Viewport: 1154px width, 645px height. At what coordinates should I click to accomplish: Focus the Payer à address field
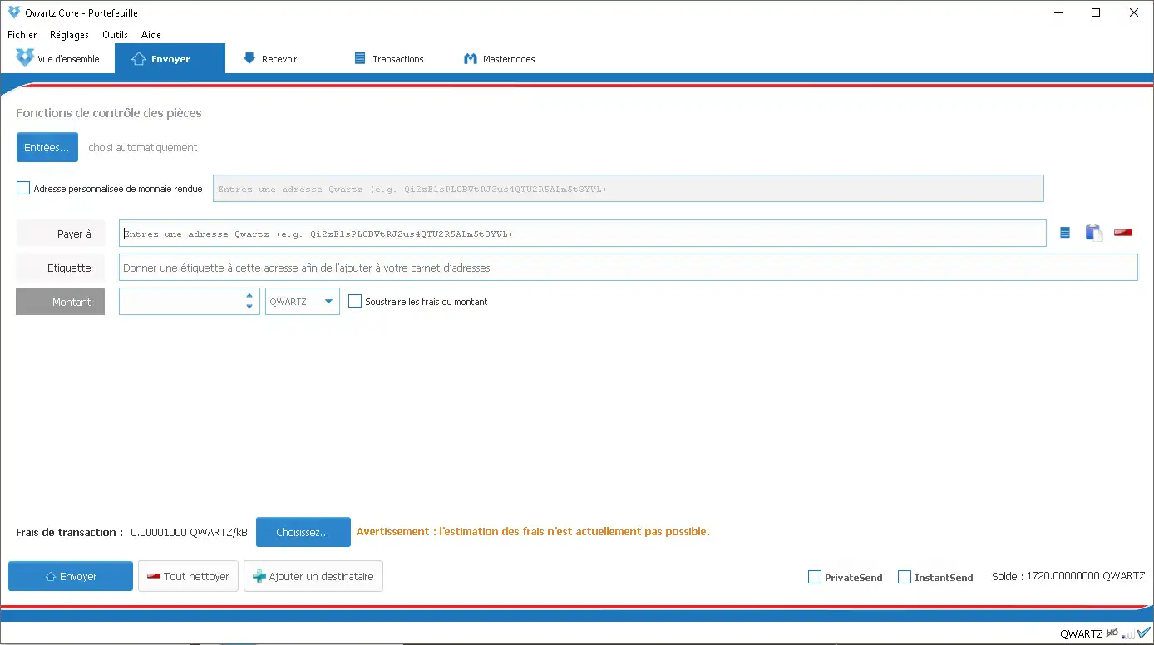pyautogui.click(x=582, y=234)
